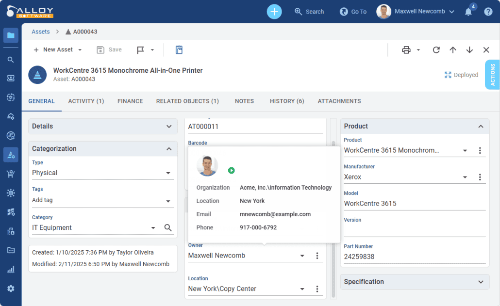
Task: Switch to the Finance tab
Action: (x=130, y=101)
